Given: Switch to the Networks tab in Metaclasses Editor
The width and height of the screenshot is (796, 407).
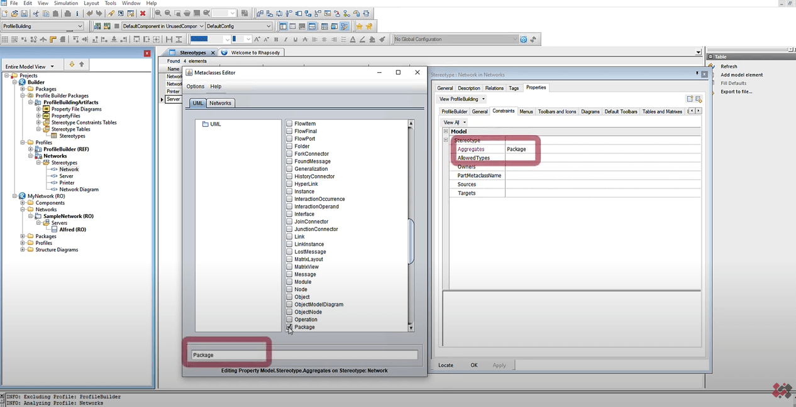Looking at the screenshot, I should click(220, 103).
